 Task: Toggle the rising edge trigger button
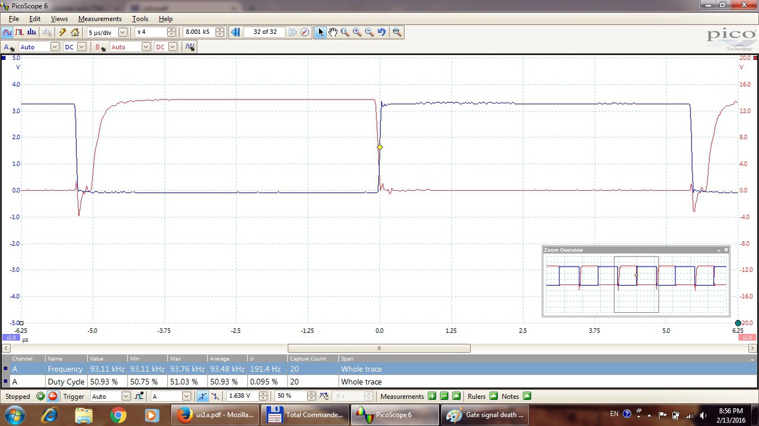[x=203, y=396]
